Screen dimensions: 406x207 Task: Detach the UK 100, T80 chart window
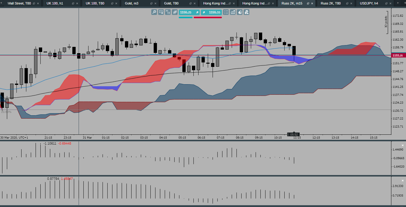(112, 4)
